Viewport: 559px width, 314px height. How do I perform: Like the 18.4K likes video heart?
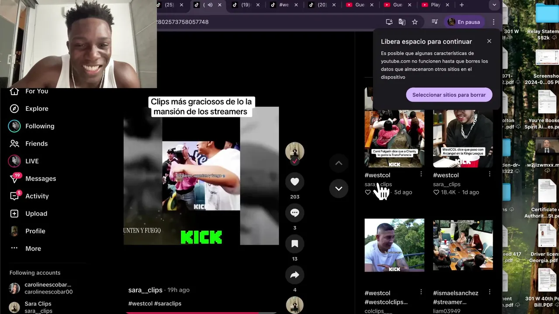coord(436,192)
